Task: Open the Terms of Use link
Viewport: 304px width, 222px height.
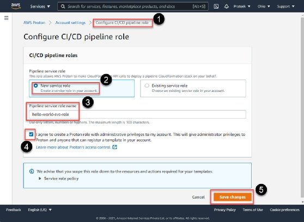Action: pos(253,210)
